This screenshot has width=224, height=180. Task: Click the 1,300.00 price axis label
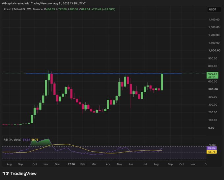(x=214, y=27)
